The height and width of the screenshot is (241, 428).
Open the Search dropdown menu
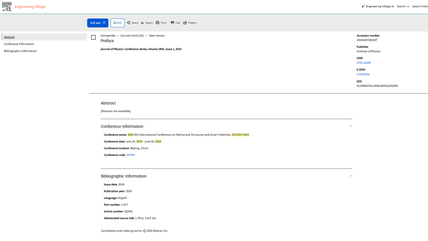tap(403, 6)
